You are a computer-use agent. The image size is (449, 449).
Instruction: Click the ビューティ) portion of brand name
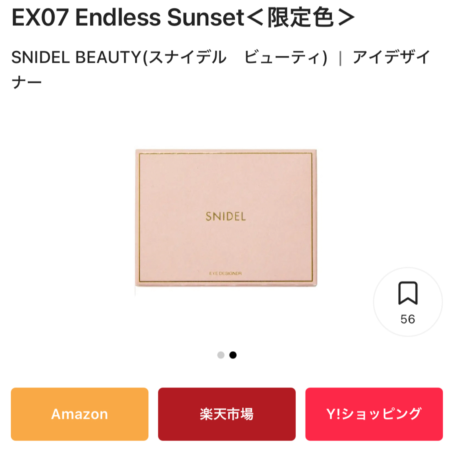(x=286, y=57)
